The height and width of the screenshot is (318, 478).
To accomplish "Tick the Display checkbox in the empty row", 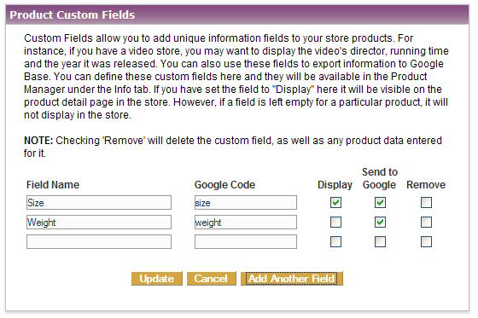I will (x=335, y=242).
